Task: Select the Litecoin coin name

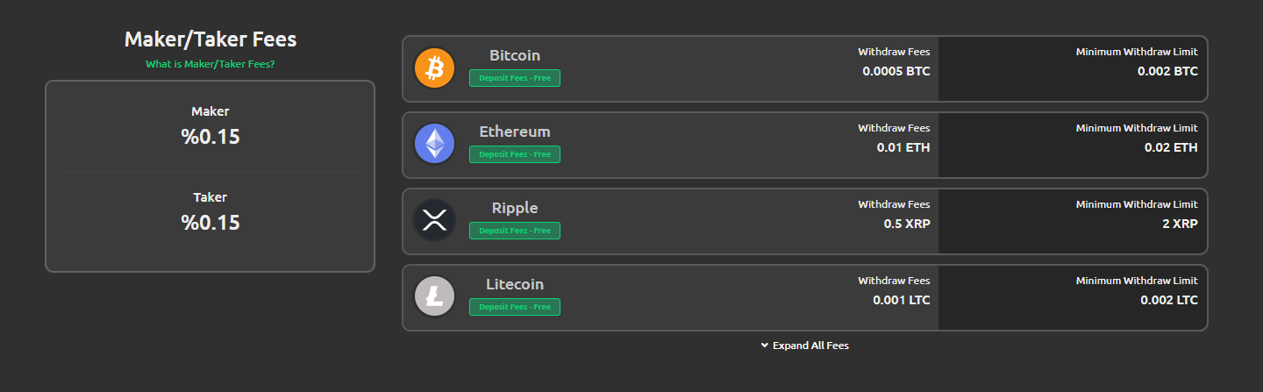Action: click(x=515, y=284)
